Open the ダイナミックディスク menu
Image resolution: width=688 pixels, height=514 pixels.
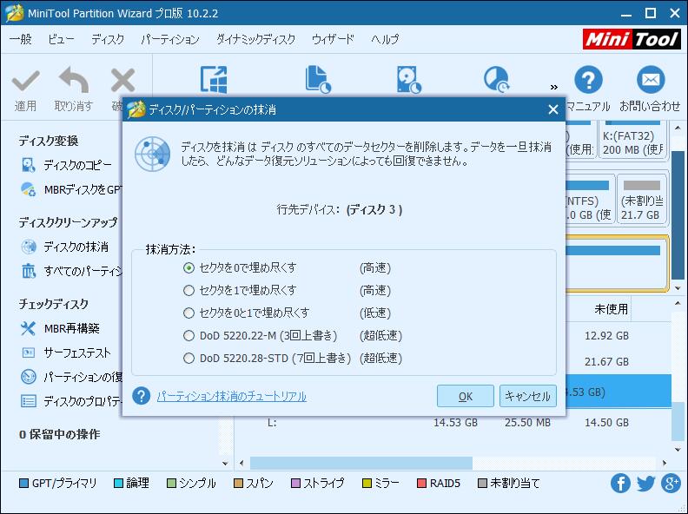[x=255, y=40]
